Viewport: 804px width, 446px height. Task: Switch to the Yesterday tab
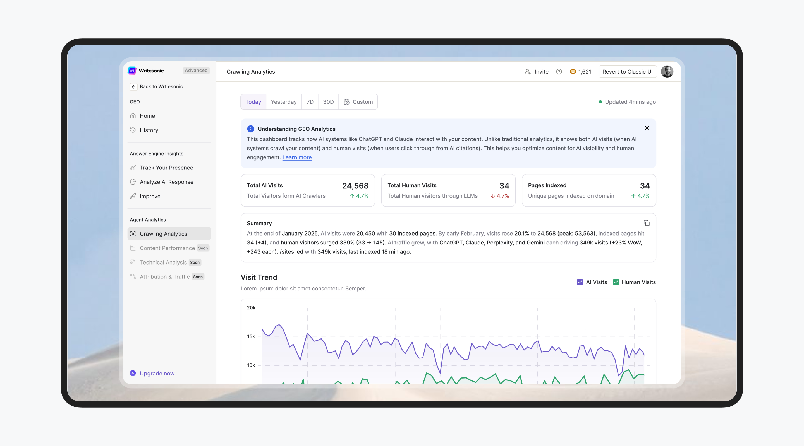[284, 102]
